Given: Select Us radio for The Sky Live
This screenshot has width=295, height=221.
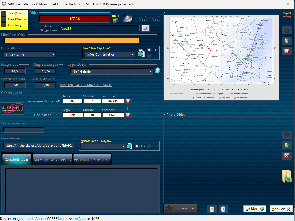Looking at the screenshot, I should pos(149,50).
